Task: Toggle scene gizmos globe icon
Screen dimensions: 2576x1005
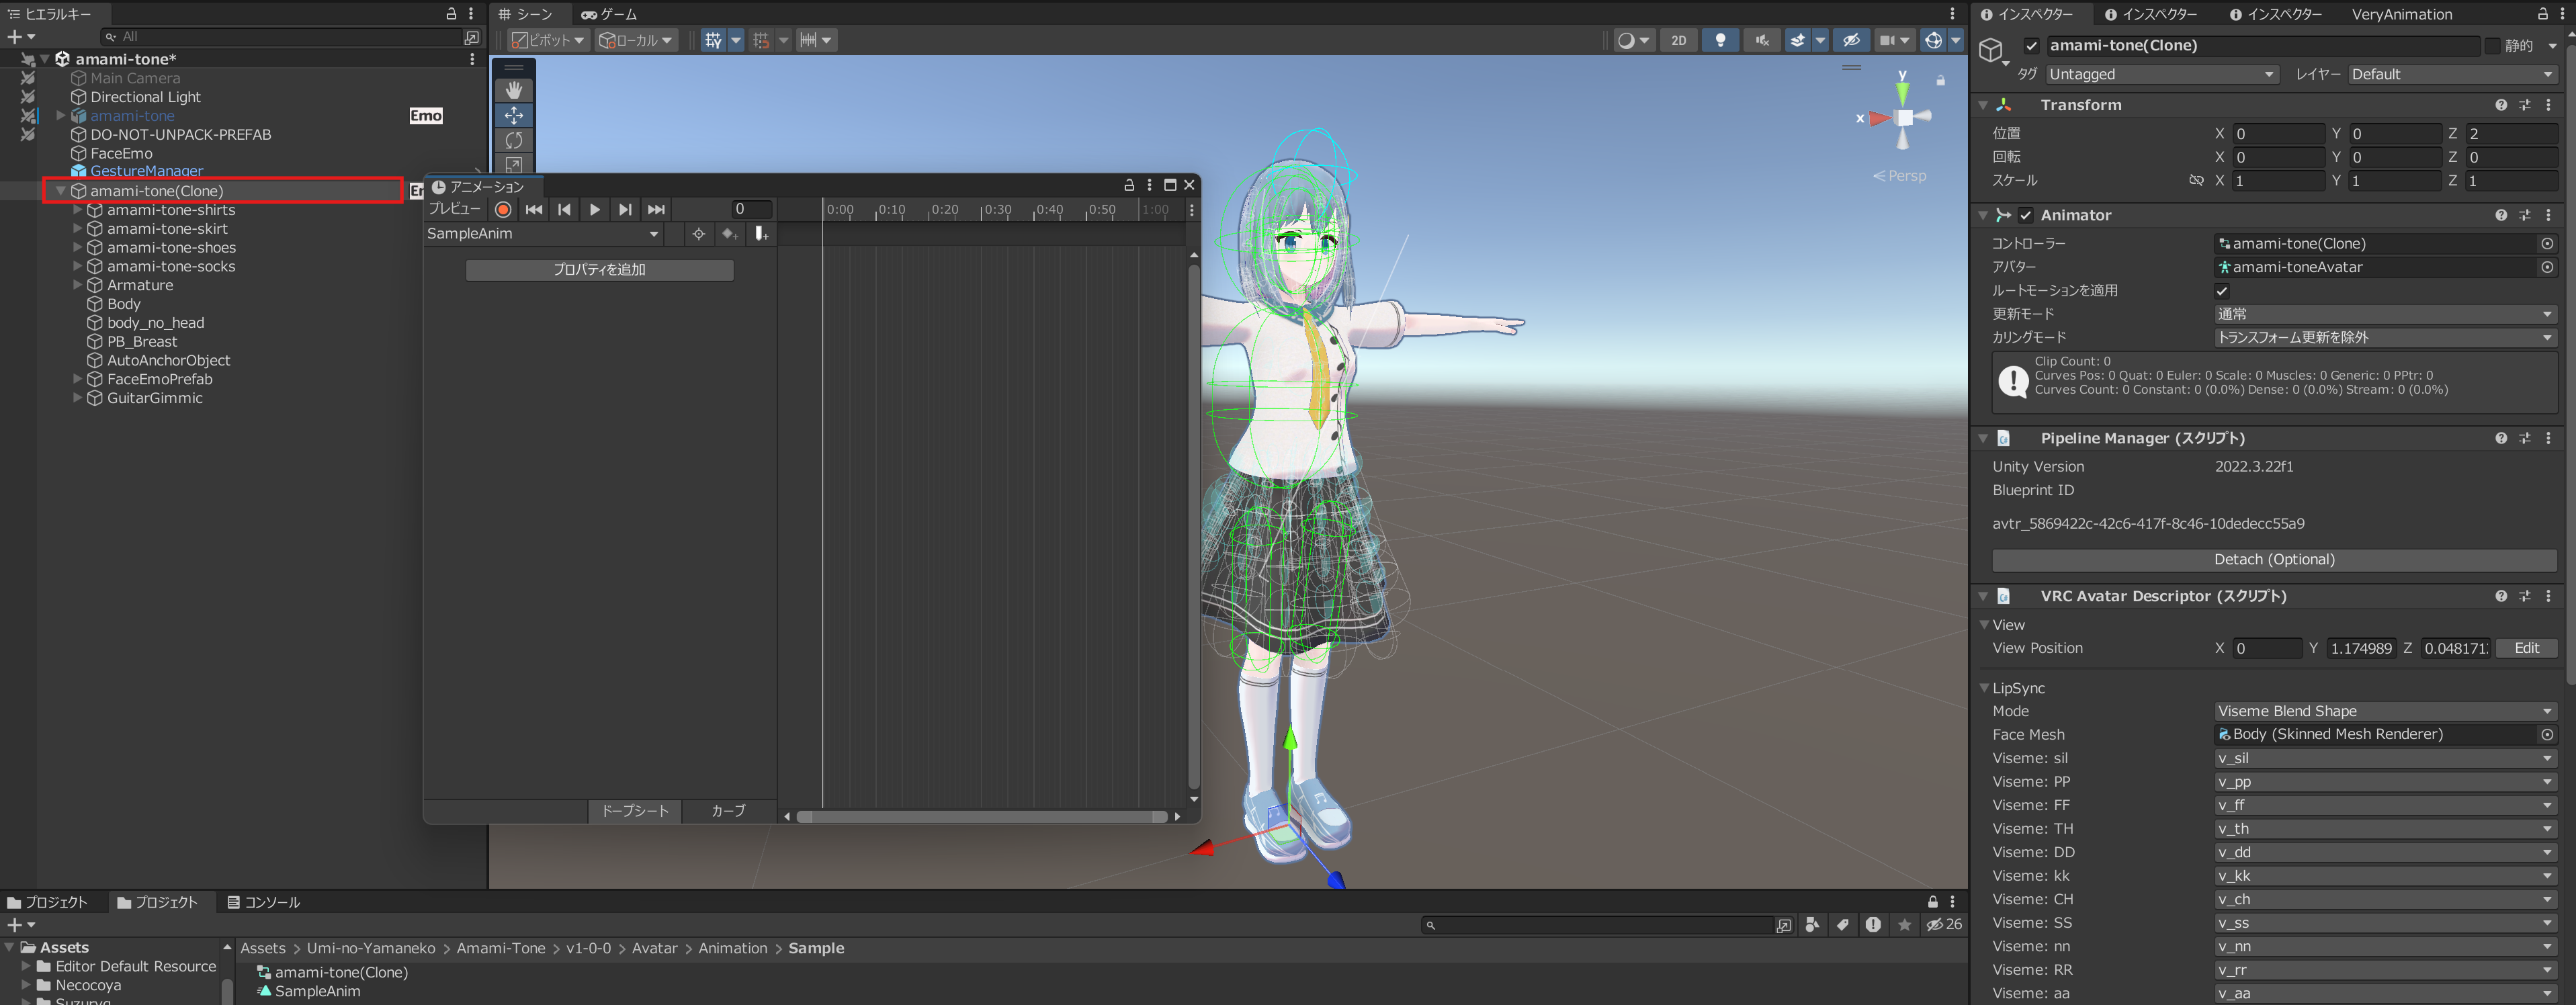Action: click(1933, 40)
